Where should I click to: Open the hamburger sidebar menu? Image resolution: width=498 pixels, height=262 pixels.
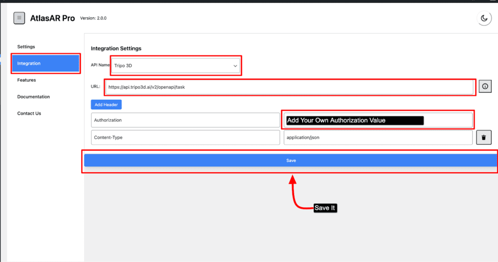tap(19, 18)
